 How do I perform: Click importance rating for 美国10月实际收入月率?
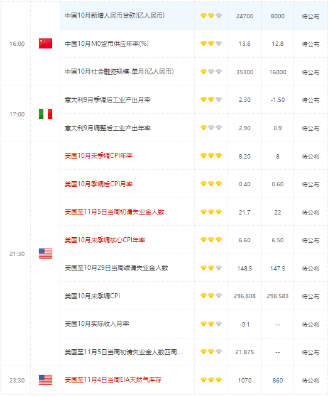pyautogui.click(x=211, y=324)
